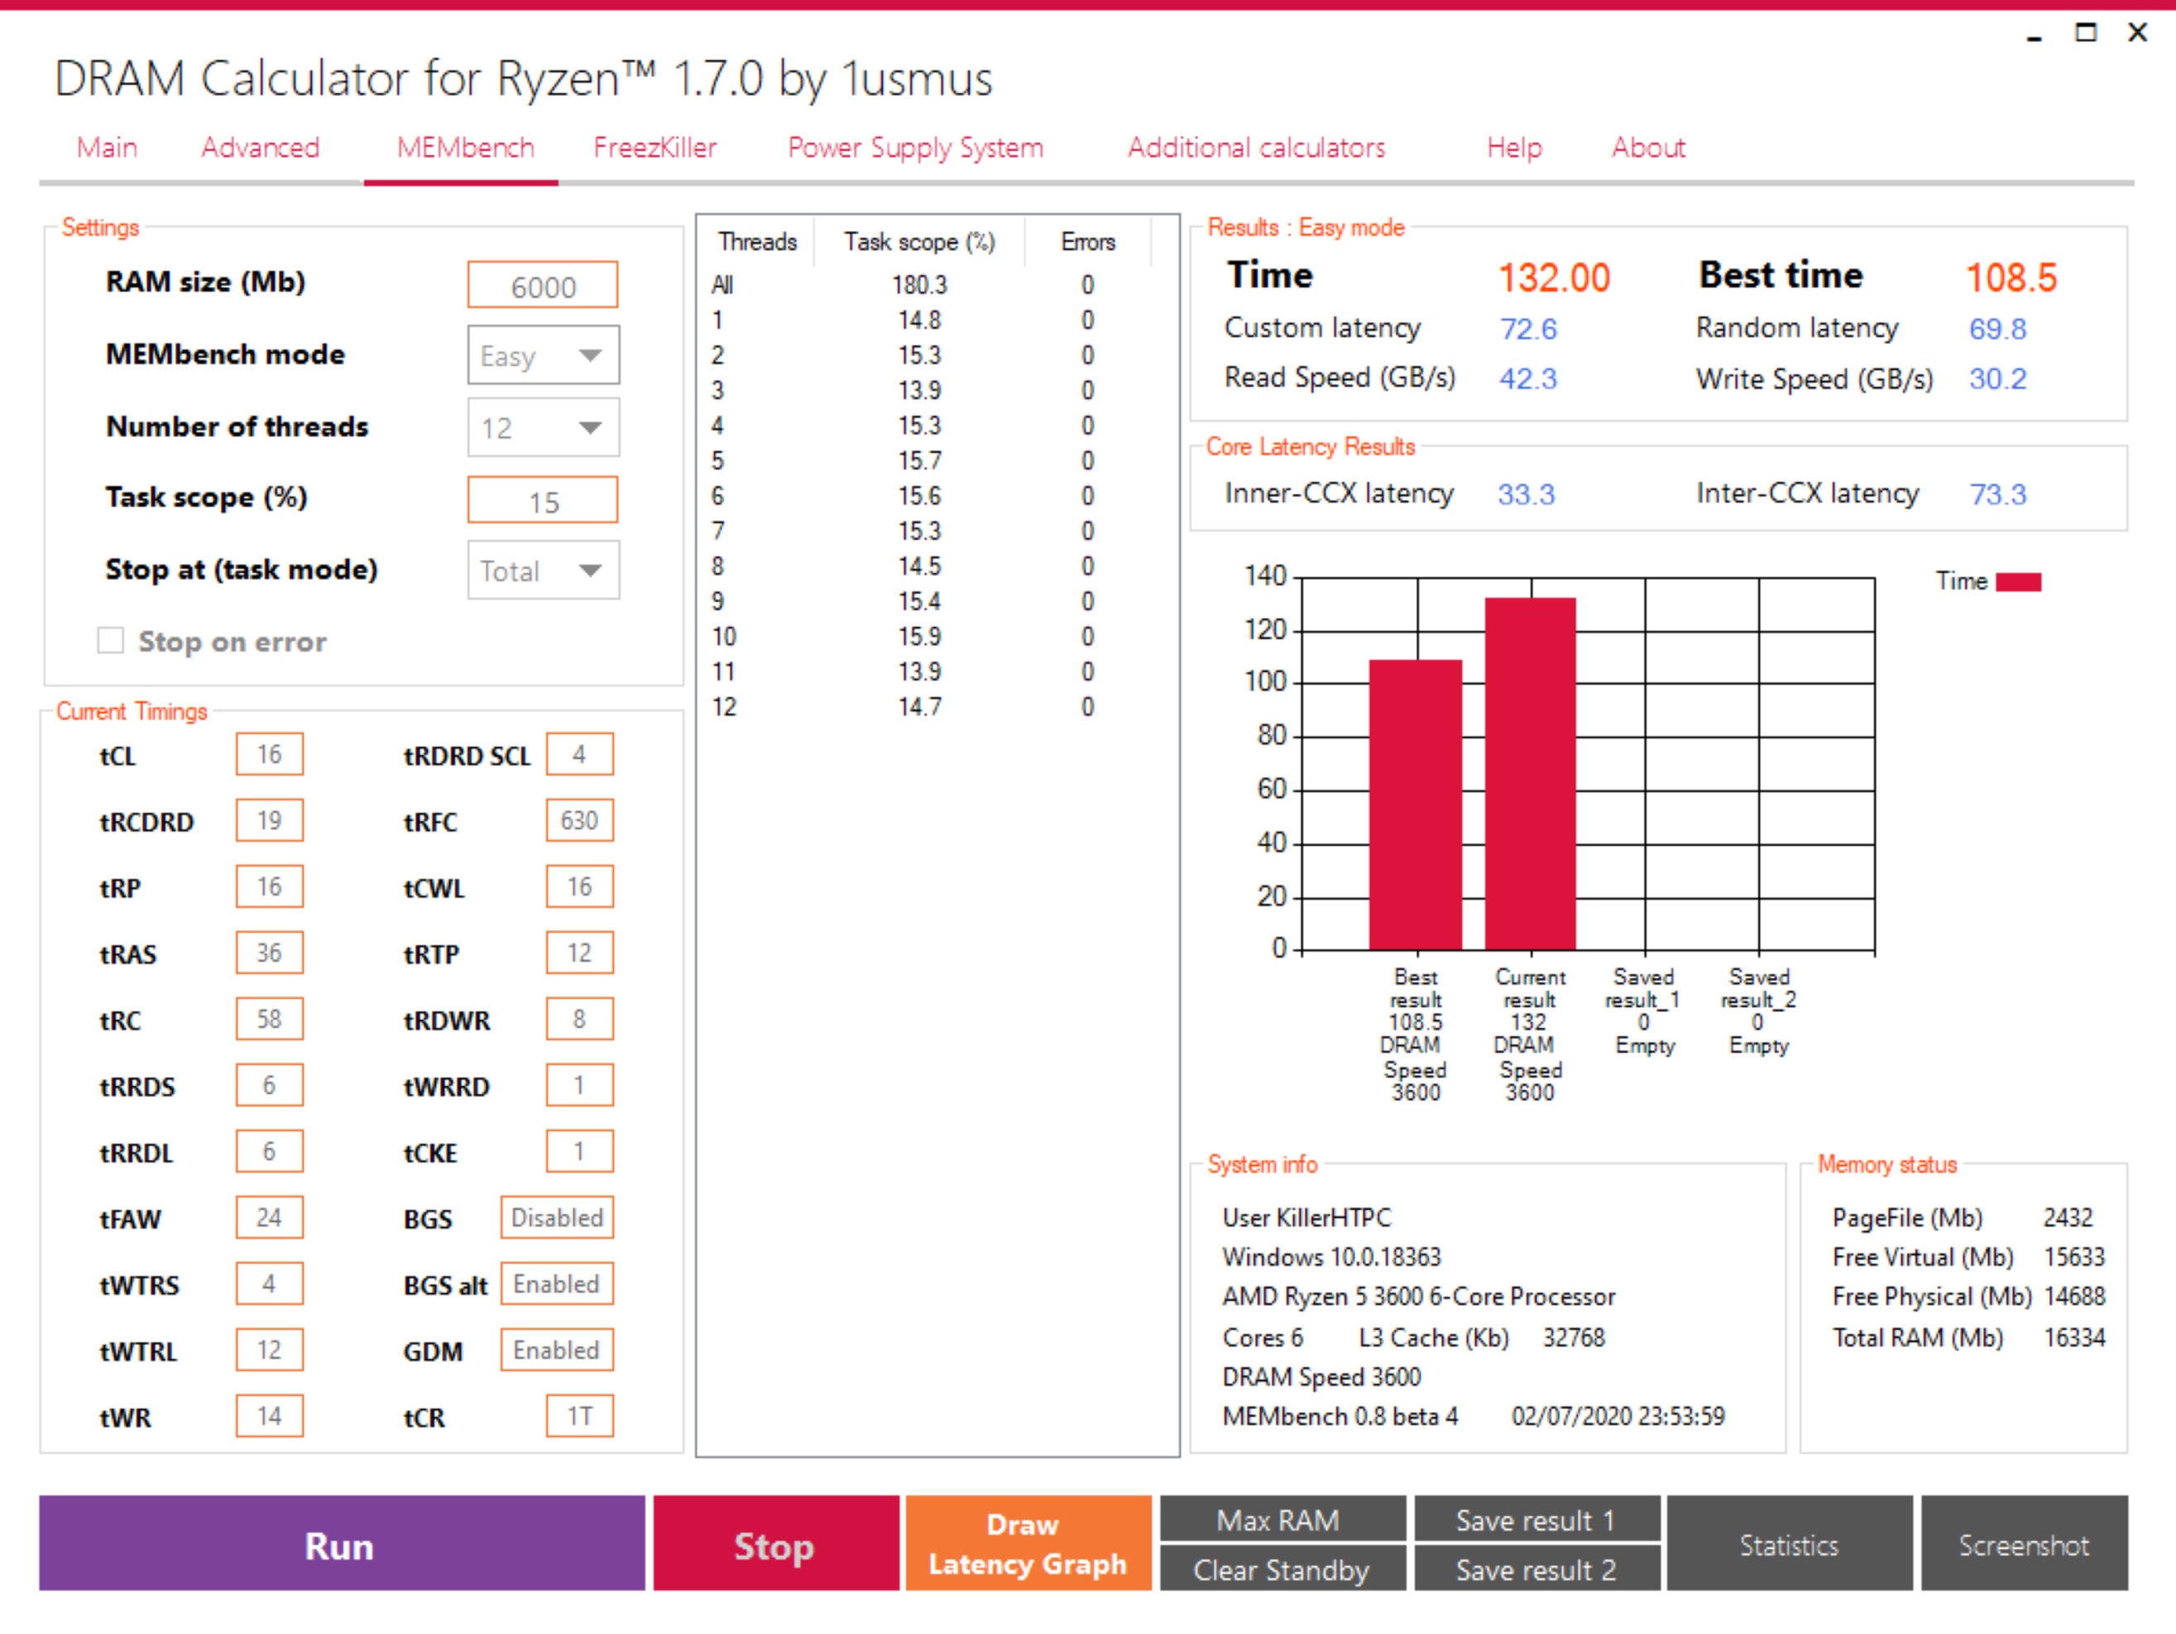This screenshot has height=1634, width=2176.
Task: Click the red Stop button
Action: [775, 1545]
